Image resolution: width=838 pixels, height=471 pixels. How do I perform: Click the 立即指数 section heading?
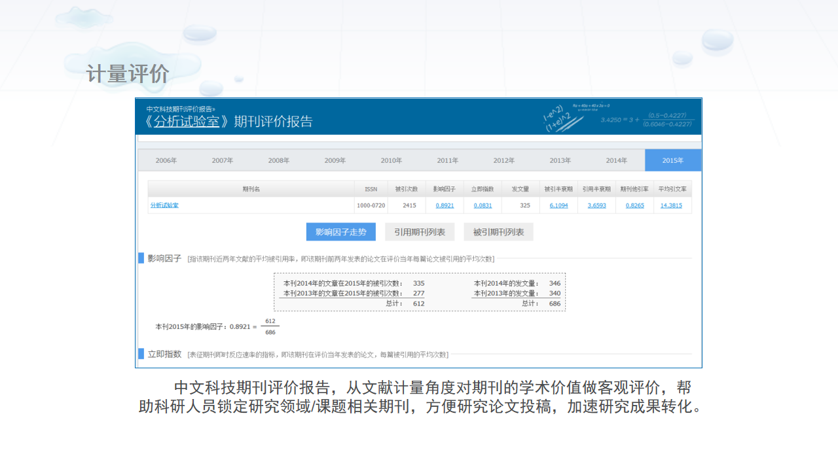[164, 354]
